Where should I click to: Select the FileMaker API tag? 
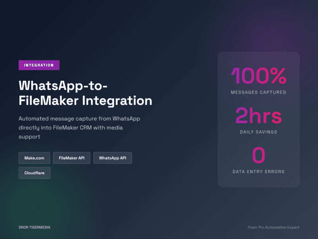(72, 158)
